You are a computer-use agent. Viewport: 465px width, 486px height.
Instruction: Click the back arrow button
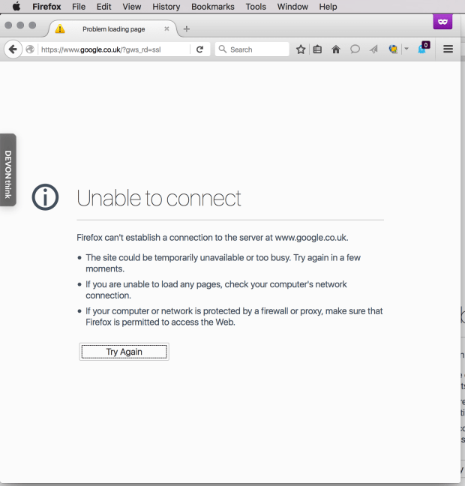[13, 49]
